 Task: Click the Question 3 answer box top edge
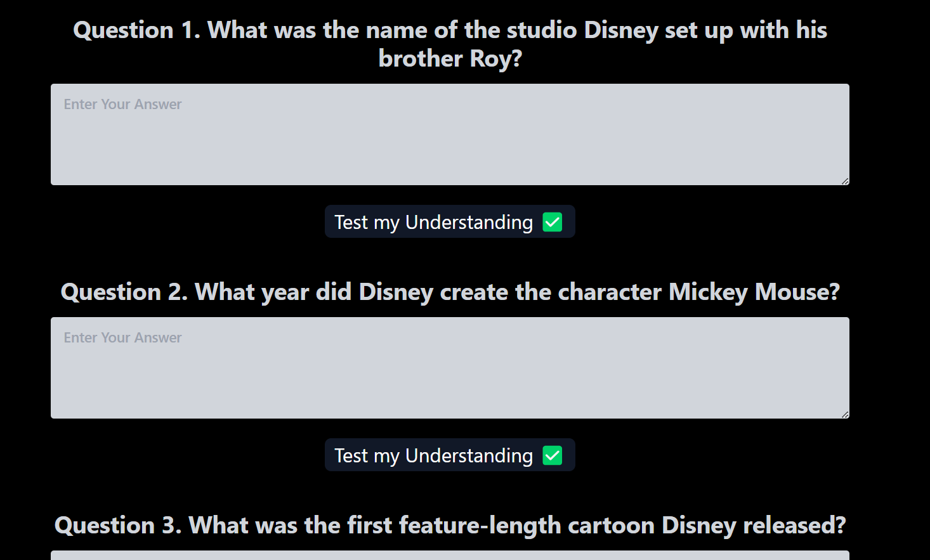[x=450, y=555]
